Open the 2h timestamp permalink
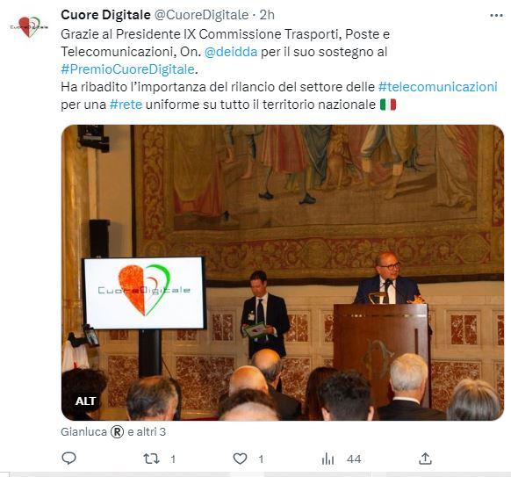This screenshot has width=511, height=477. (x=267, y=15)
